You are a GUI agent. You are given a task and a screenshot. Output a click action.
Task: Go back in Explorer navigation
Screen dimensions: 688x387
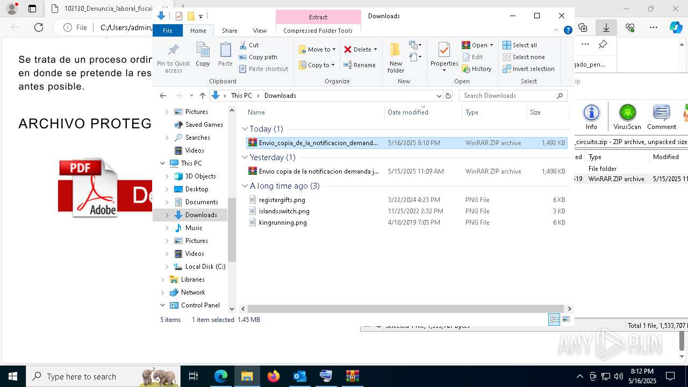coord(163,96)
